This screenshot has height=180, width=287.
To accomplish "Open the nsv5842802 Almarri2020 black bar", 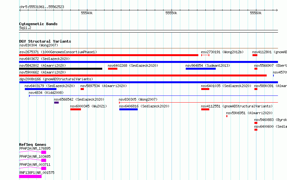I will tap(61, 69).
